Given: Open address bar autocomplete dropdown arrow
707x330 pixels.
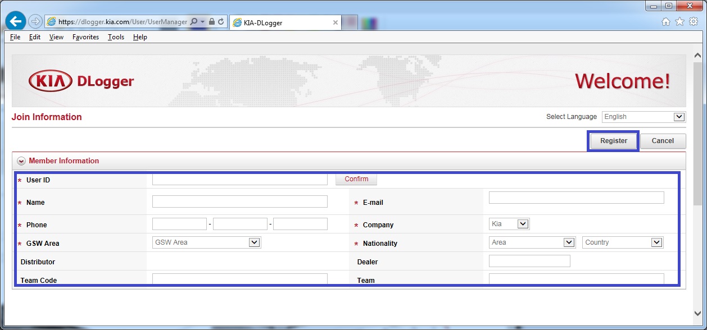Looking at the screenshot, I should pos(203,22).
